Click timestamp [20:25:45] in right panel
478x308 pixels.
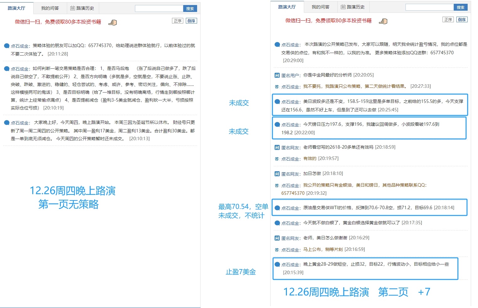[388, 110]
